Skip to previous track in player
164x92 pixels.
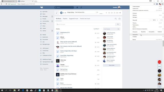coord(64,13)
